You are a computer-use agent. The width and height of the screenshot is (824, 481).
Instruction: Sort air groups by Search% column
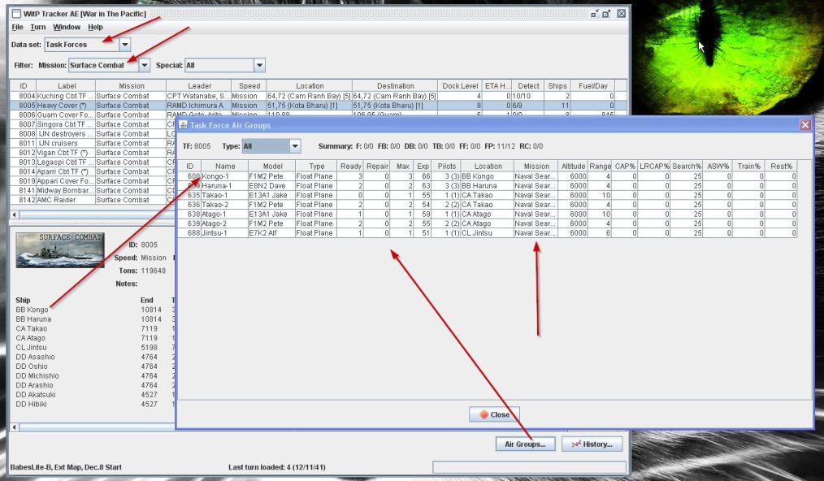pos(687,166)
